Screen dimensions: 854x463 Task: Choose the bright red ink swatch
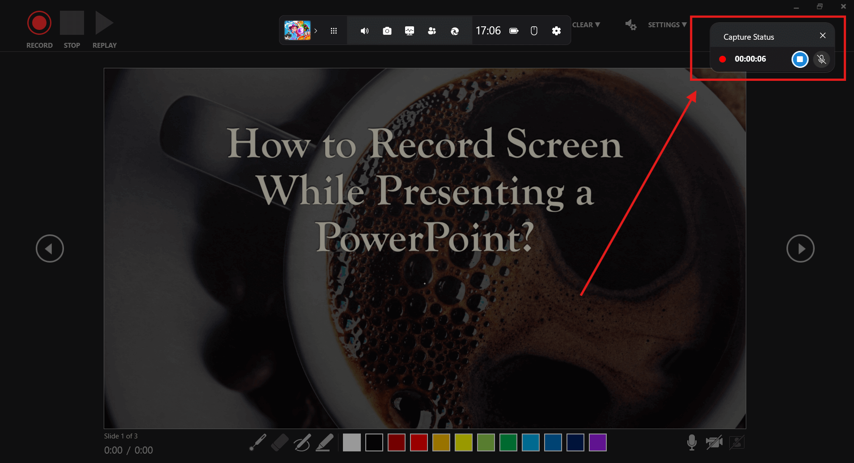(x=419, y=442)
